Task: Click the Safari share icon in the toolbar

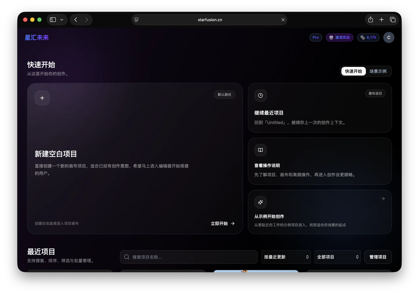Action: [x=370, y=20]
